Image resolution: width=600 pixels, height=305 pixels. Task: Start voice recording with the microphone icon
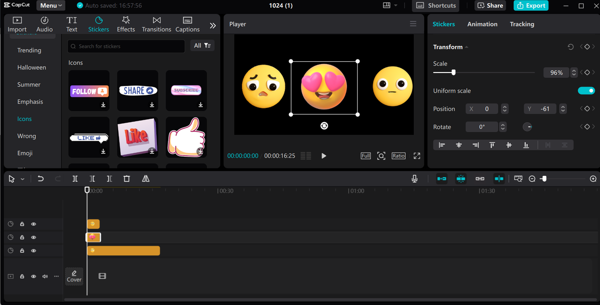tap(414, 179)
